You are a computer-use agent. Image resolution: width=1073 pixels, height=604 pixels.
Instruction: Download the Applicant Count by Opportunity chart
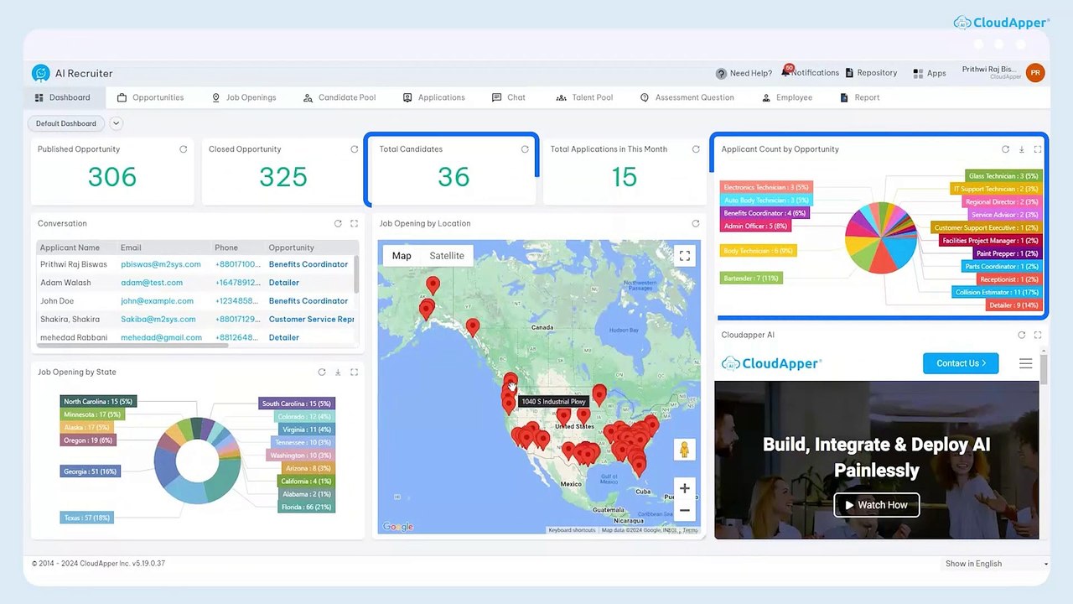(x=1022, y=149)
